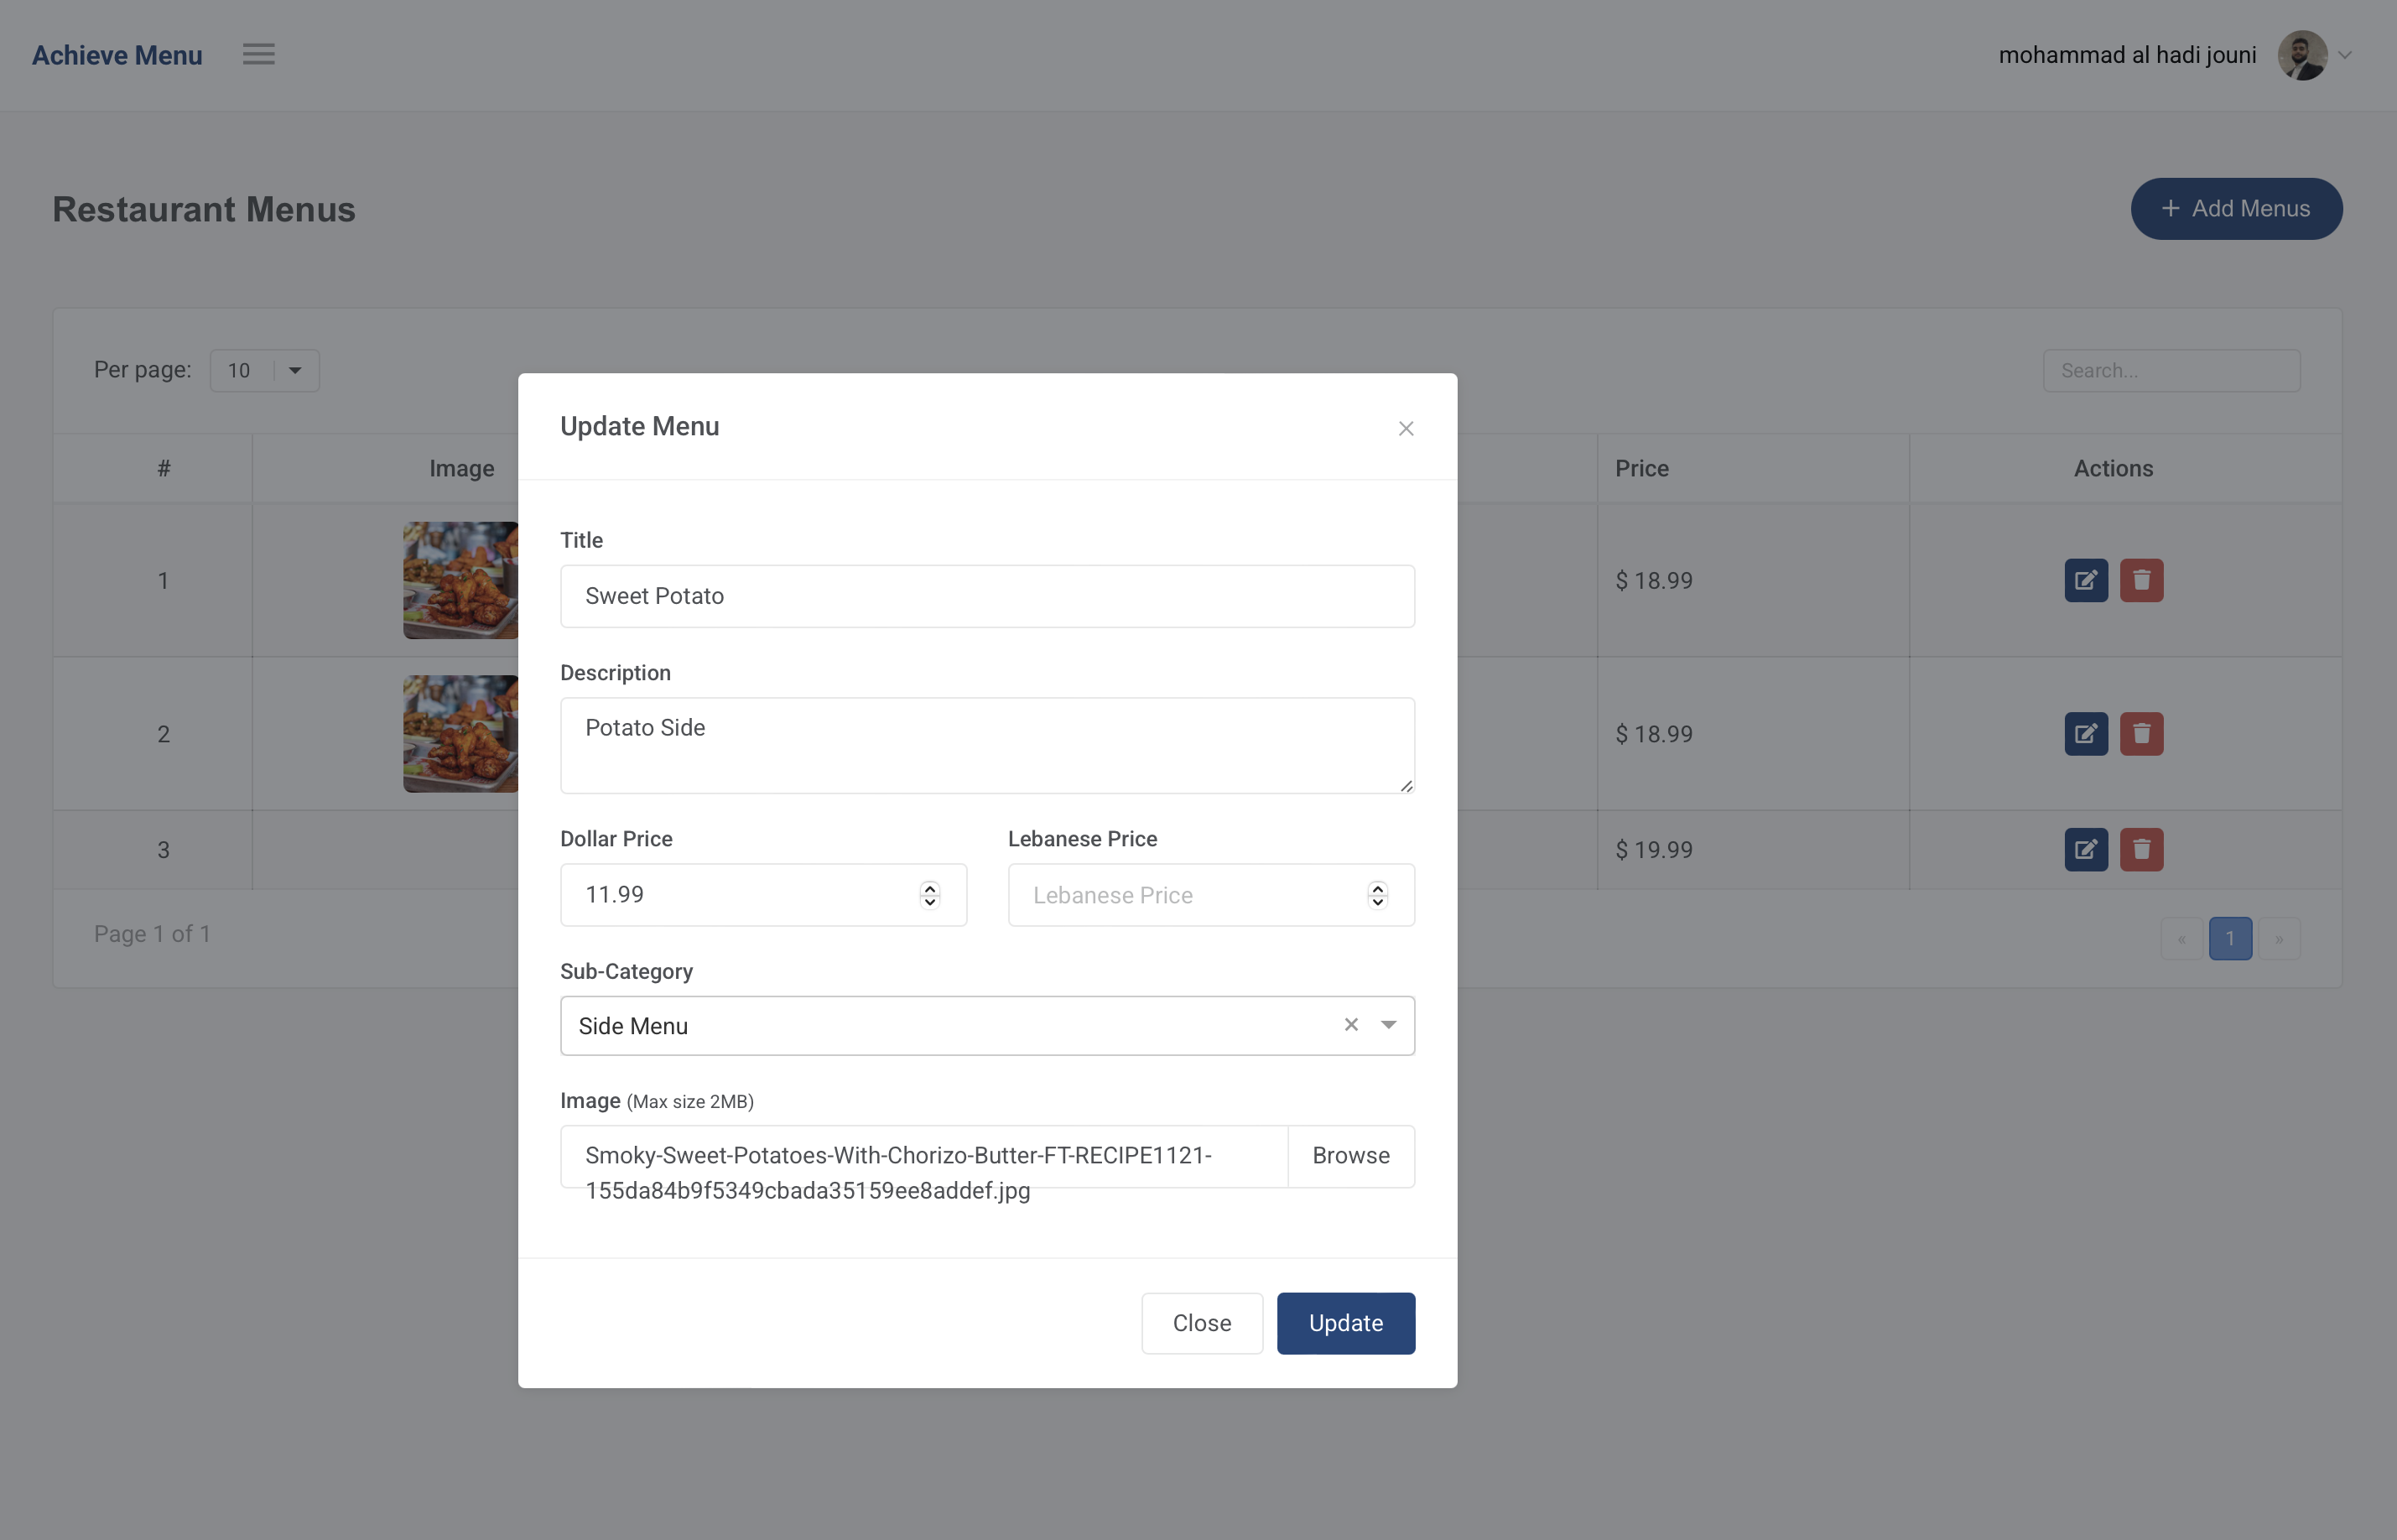Click the edit pencil icon for row 2

click(2086, 734)
